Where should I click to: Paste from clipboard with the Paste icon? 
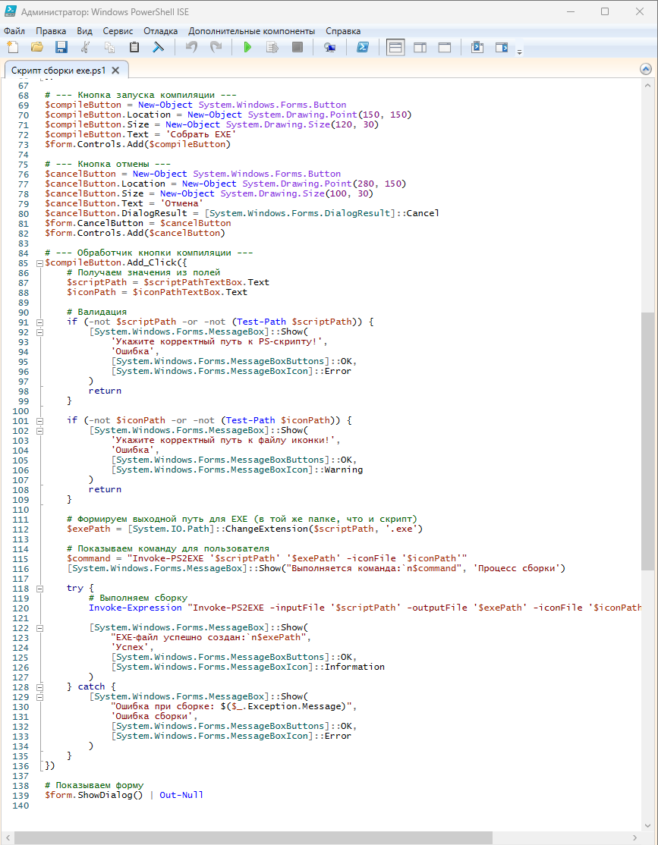coord(134,48)
